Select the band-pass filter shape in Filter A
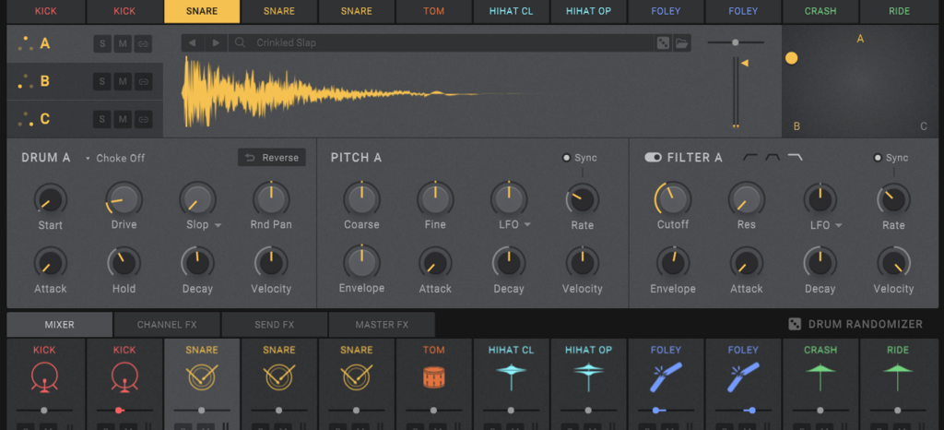 point(773,157)
